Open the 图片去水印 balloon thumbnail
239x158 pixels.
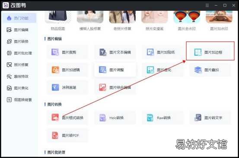coord(187,17)
